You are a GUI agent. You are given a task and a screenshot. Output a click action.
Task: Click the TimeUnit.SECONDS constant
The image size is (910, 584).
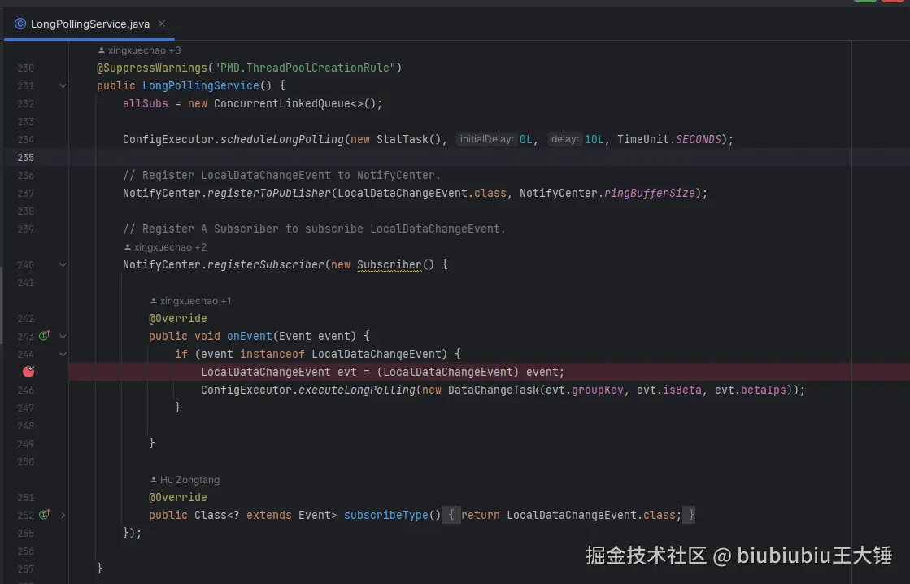coord(669,139)
